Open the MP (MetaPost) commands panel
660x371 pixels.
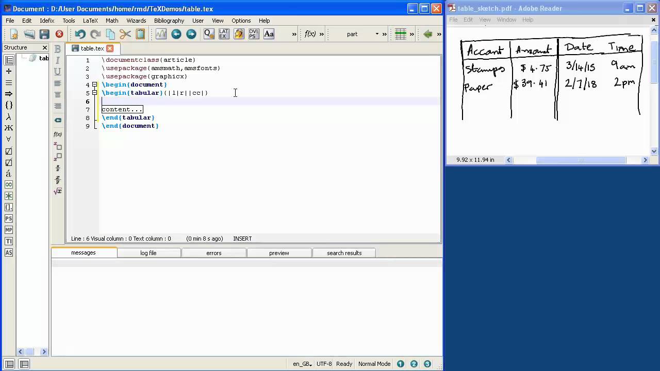click(9, 230)
